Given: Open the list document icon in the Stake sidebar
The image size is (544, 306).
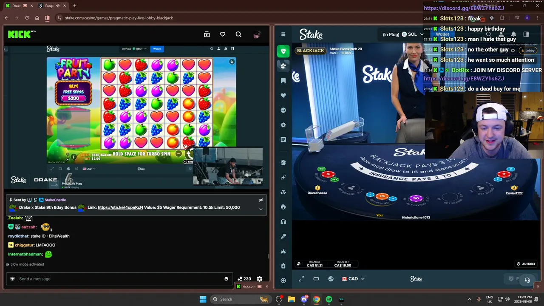Looking at the screenshot, I should (283, 140).
